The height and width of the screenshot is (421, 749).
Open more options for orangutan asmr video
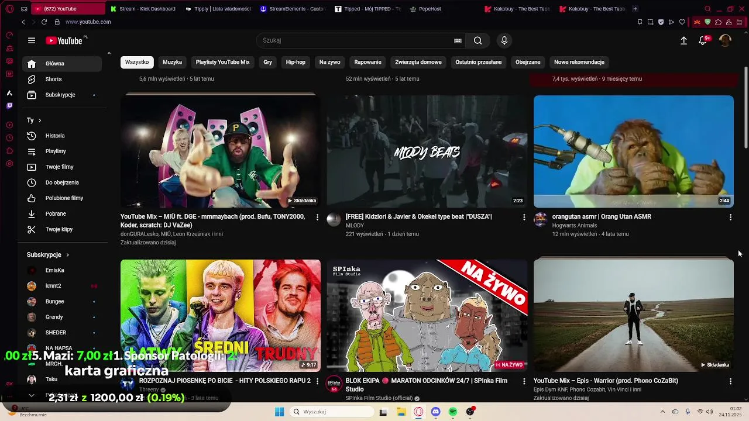click(x=730, y=217)
